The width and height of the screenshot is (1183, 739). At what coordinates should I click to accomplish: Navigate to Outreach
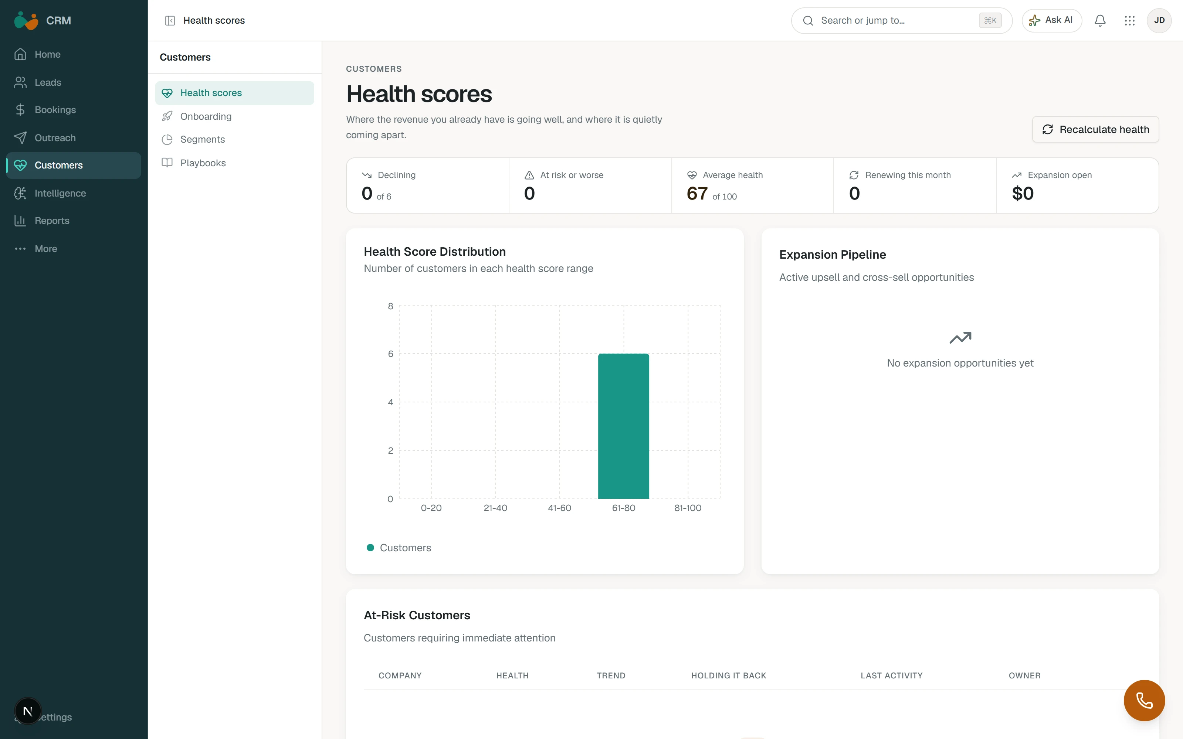[73, 138]
